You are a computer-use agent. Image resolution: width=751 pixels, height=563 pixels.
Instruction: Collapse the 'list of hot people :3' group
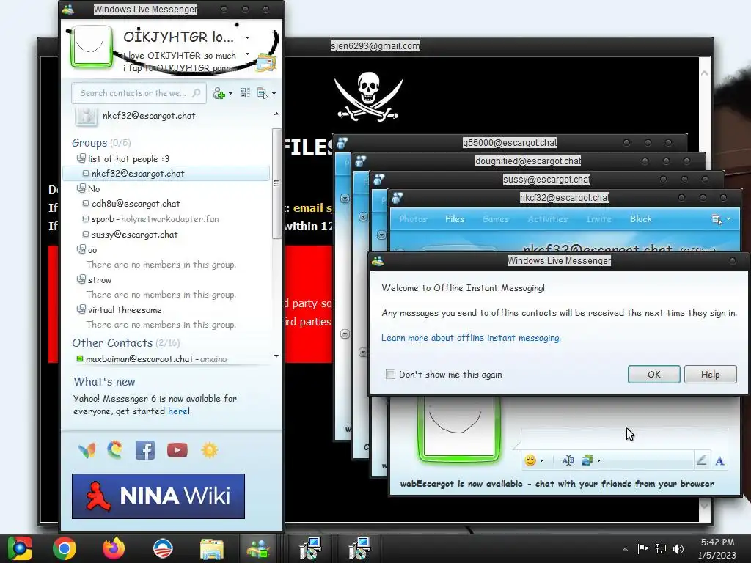[x=81, y=158]
